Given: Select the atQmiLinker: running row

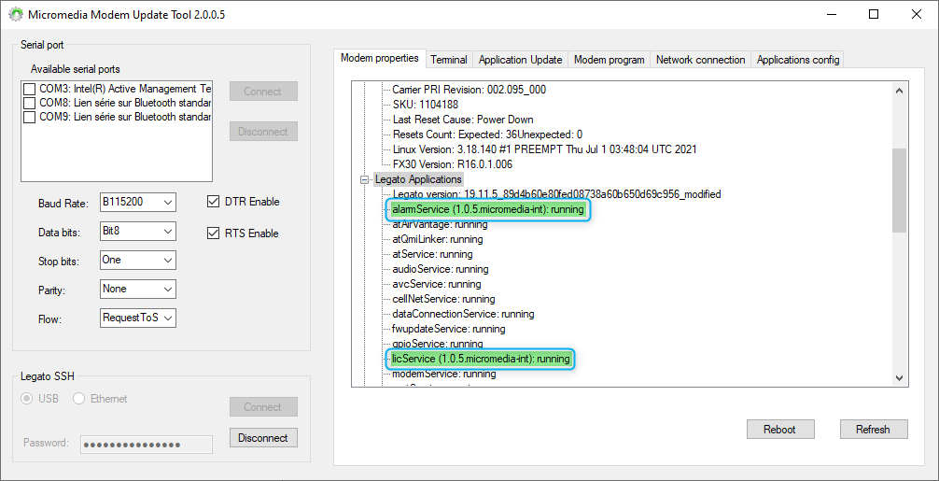Looking at the screenshot, I should (437, 239).
